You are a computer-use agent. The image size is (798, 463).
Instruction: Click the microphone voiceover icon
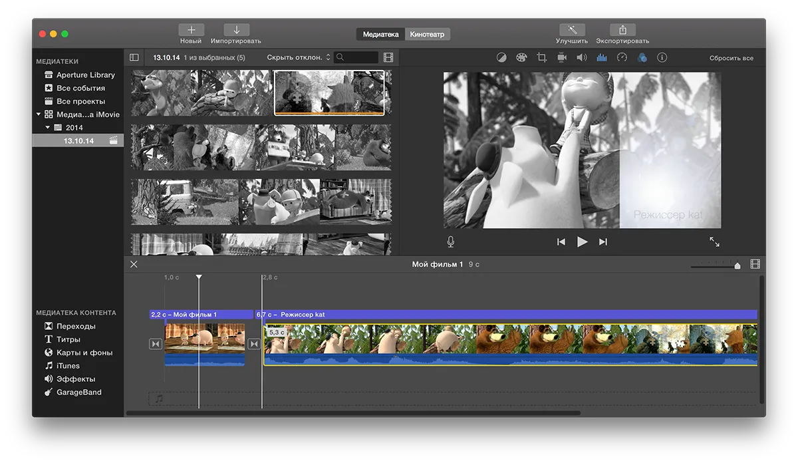point(451,241)
